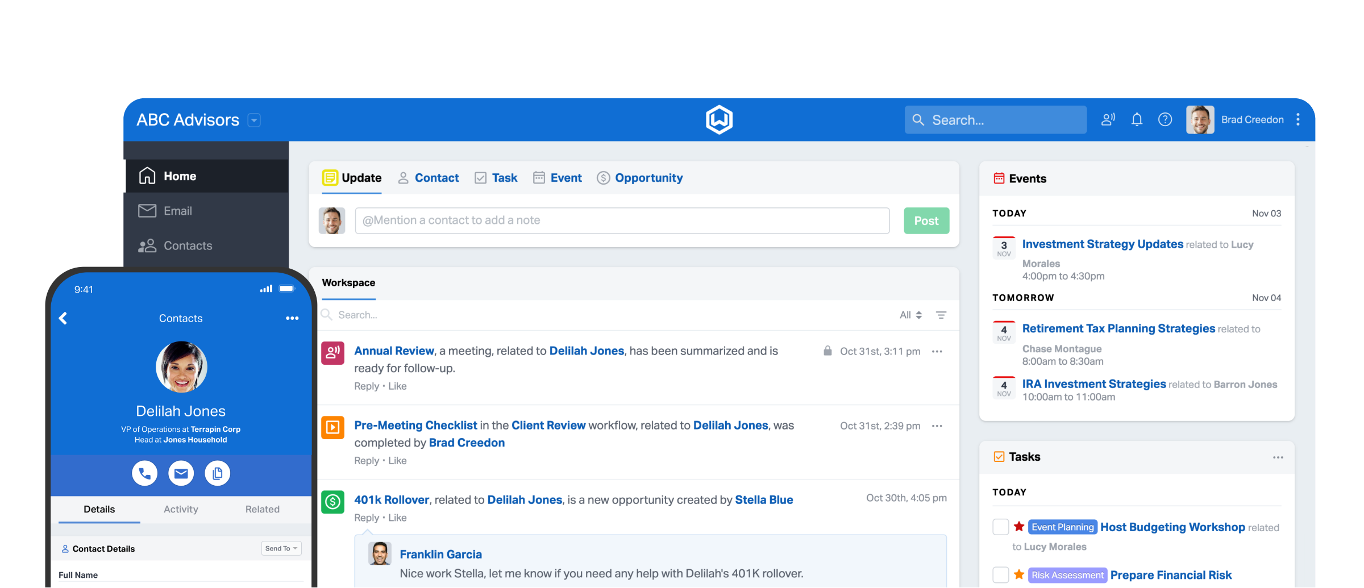This screenshot has width=1364, height=588.
Task: Open the All filter dropdown in Workspace
Action: pyautogui.click(x=910, y=315)
